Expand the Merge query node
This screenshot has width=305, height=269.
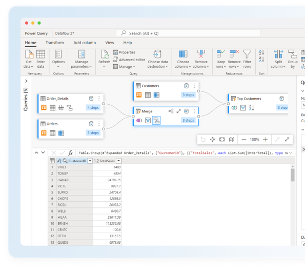click(178, 111)
